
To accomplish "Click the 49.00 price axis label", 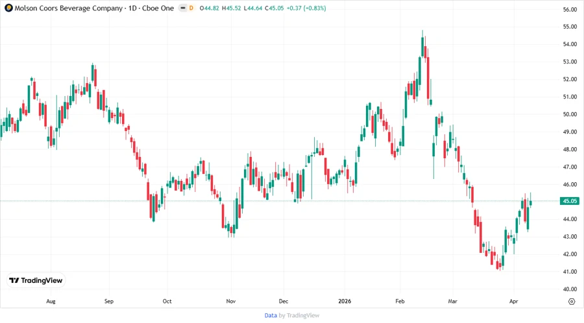I will click(570, 132).
